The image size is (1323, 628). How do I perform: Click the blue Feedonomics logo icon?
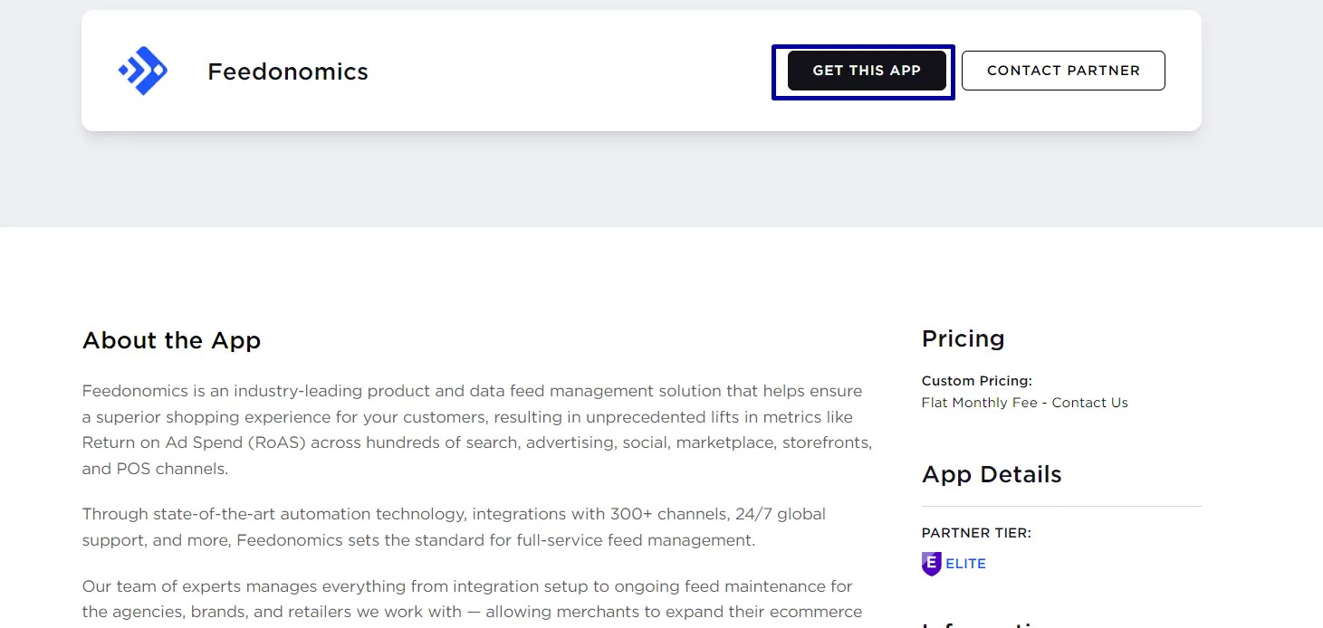point(143,71)
